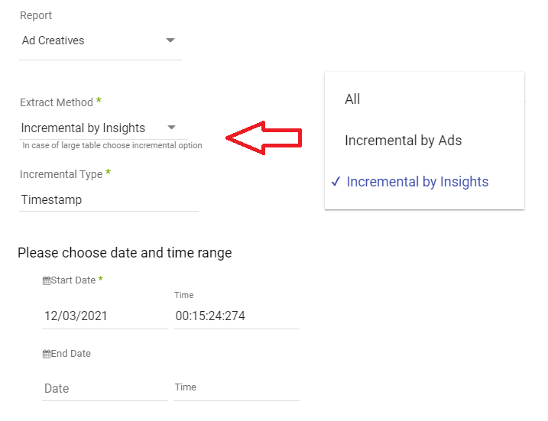Click the large table hint text
The image size is (548, 421).
coord(112,145)
